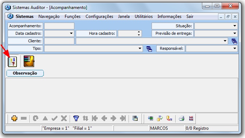The height and width of the screenshot is (138, 245).
Task: Open the Data cadastro date dropdown
Action: point(71,33)
